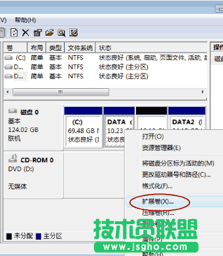223x256 pixels.
Task: Sort by the 文件系统 column header
Action: pyautogui.click(x=80, y=48)
